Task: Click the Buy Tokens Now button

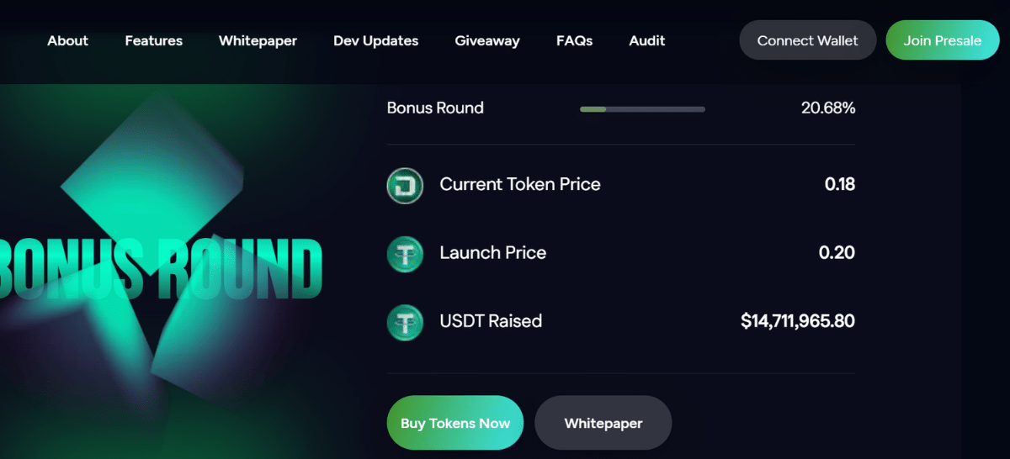Action: (x=455, y=423)
